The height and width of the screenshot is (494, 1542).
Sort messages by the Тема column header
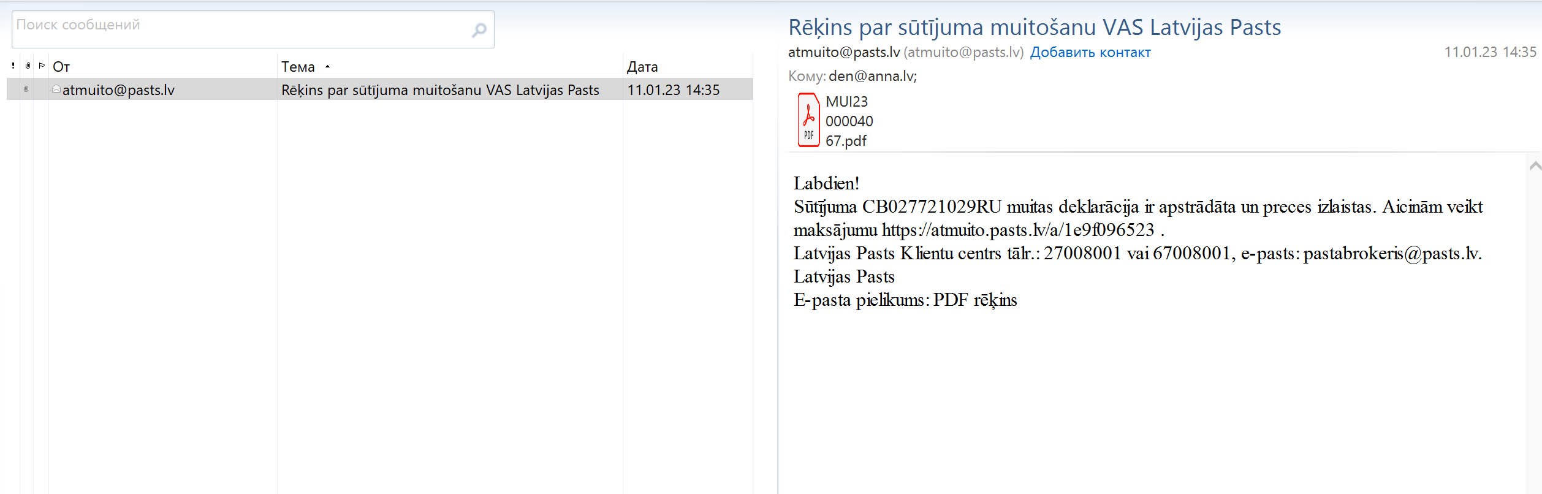coord(298,66)
